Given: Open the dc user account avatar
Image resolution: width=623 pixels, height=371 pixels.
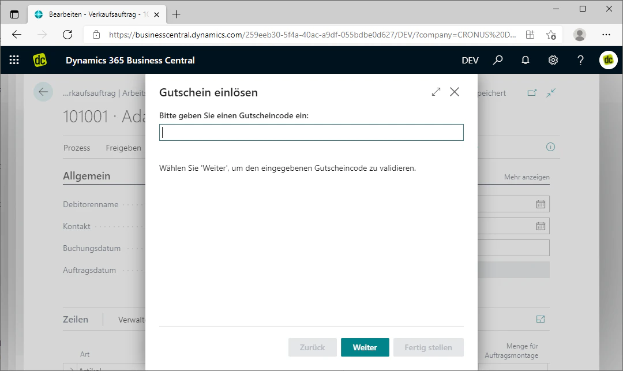Looking at the screenshot, I should coord(609,60).
